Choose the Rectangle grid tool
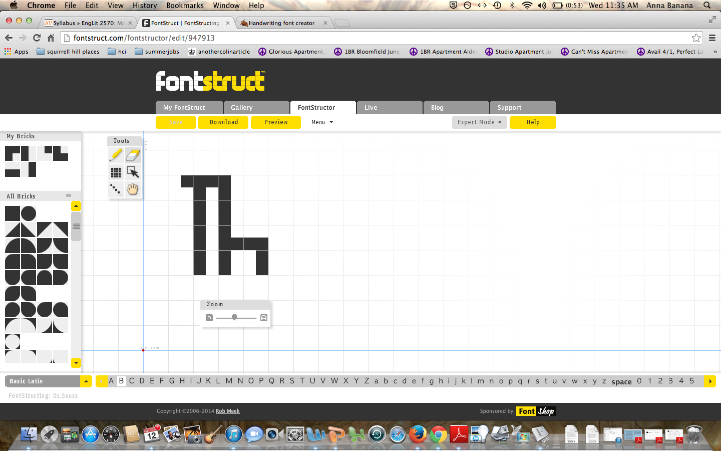The height and width of the screenshot is (451, 721). tap(116, 172)
